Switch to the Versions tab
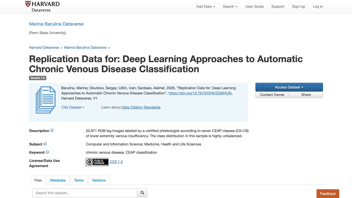This screenshot has width=352, height=198. point(99,180)
